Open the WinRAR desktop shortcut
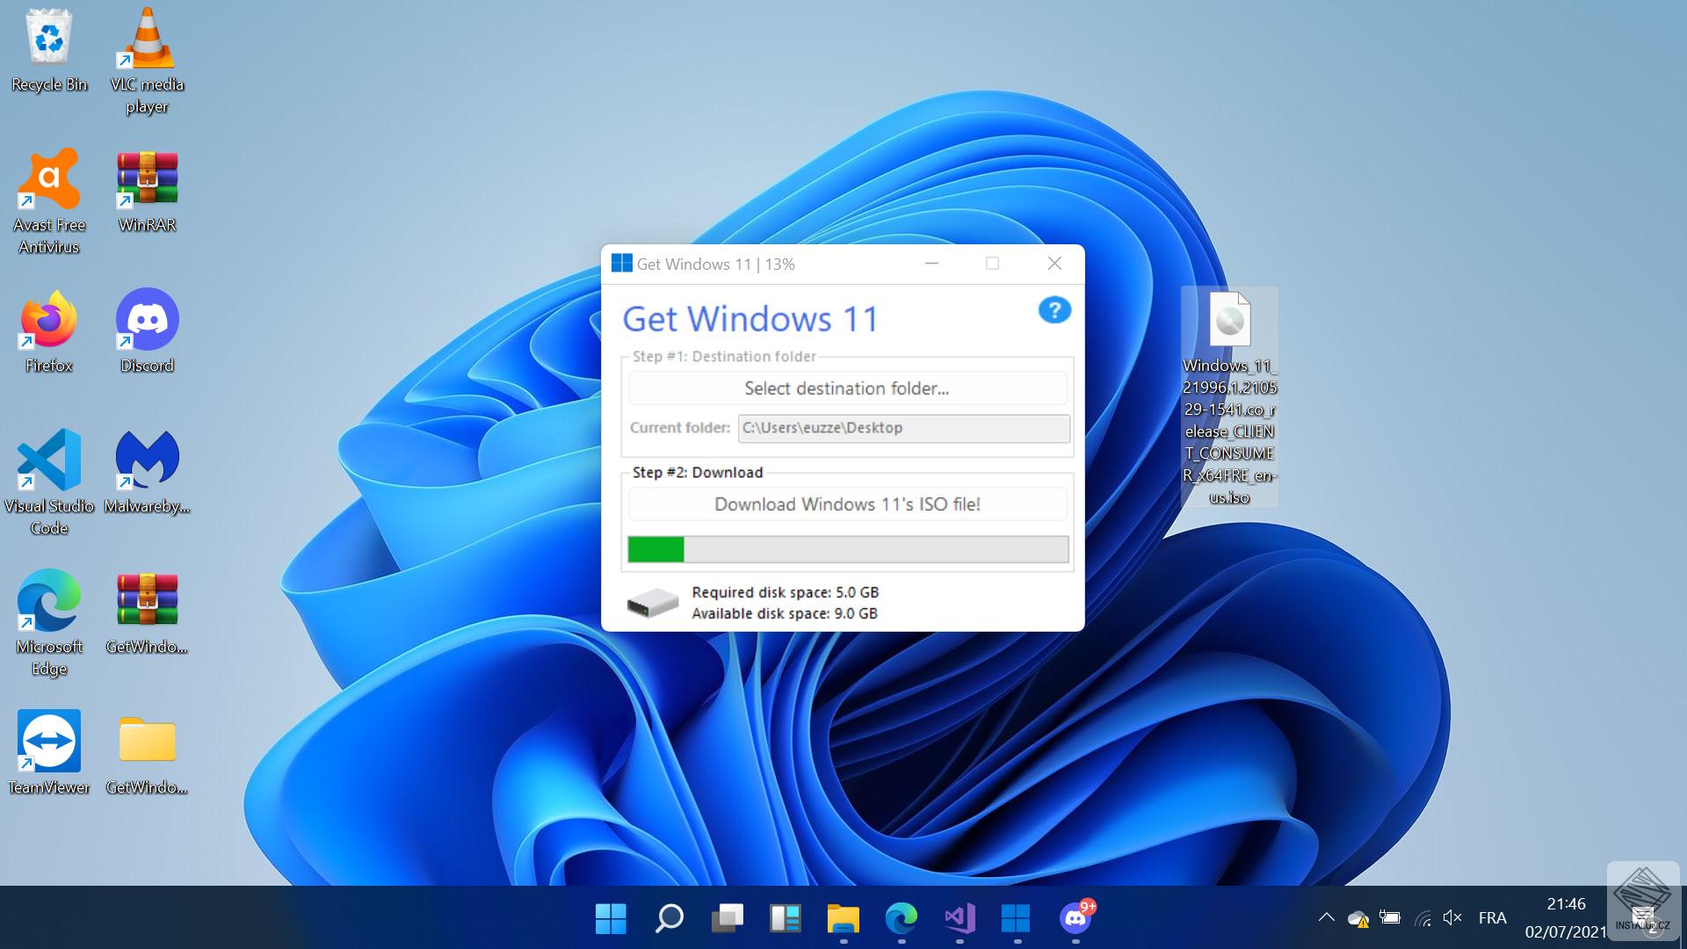Screen dimensions: 1687x949 (147, 191)
